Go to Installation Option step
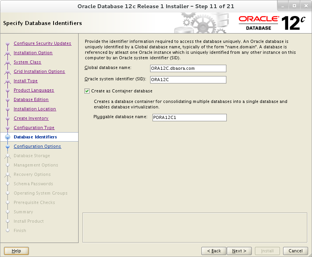The image size is (312, 257). (33, 53)
